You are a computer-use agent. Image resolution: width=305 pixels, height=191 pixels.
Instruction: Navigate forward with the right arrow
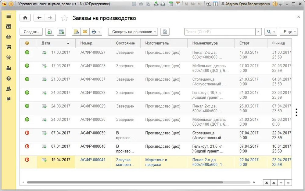50,18
